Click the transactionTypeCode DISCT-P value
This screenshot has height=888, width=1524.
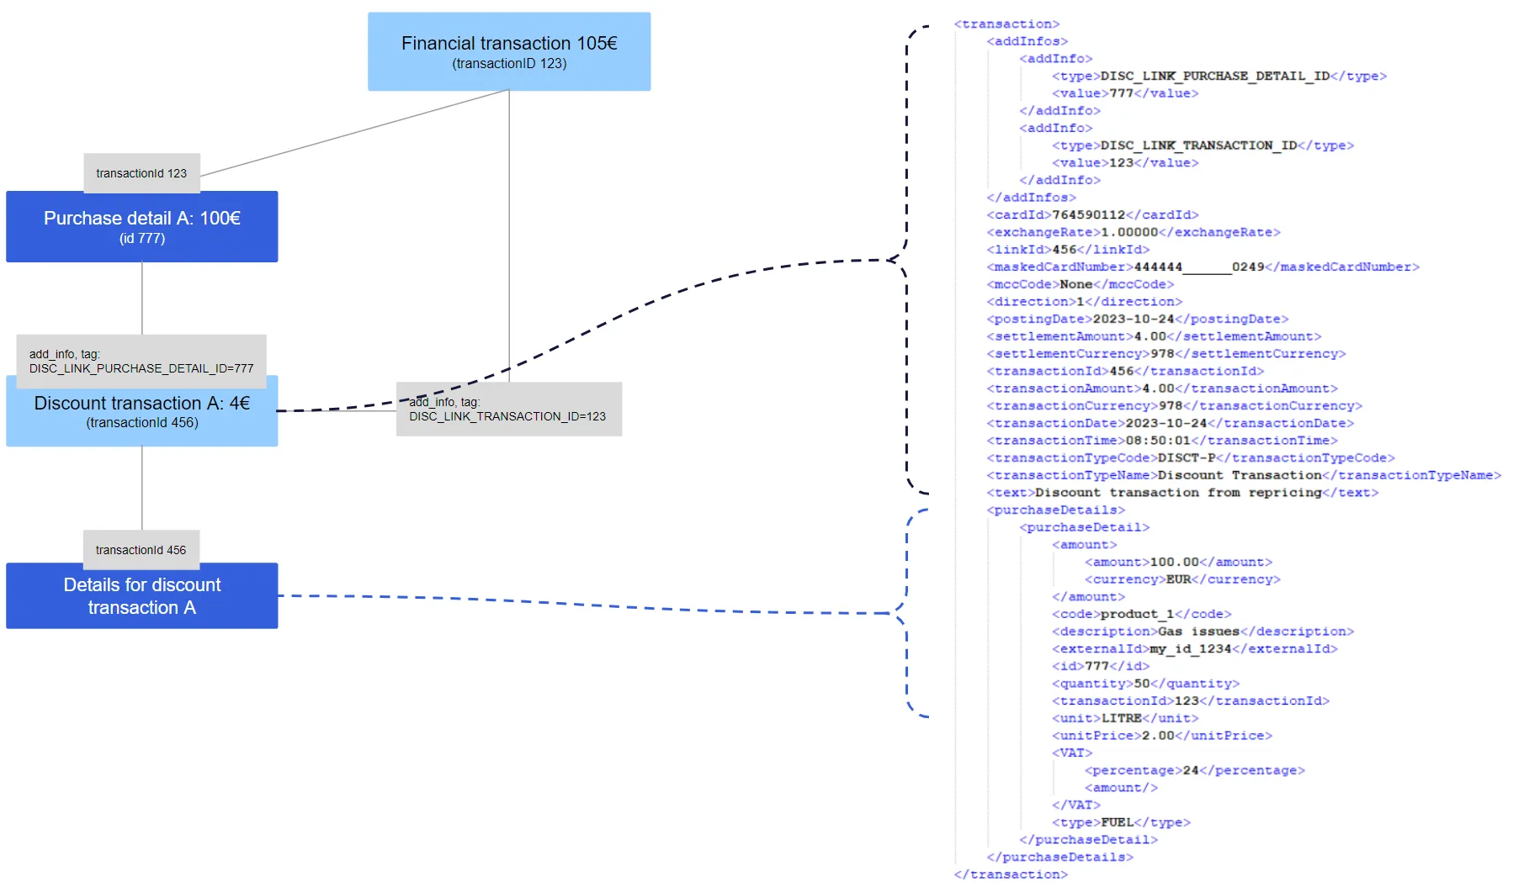click(1185, 457)
